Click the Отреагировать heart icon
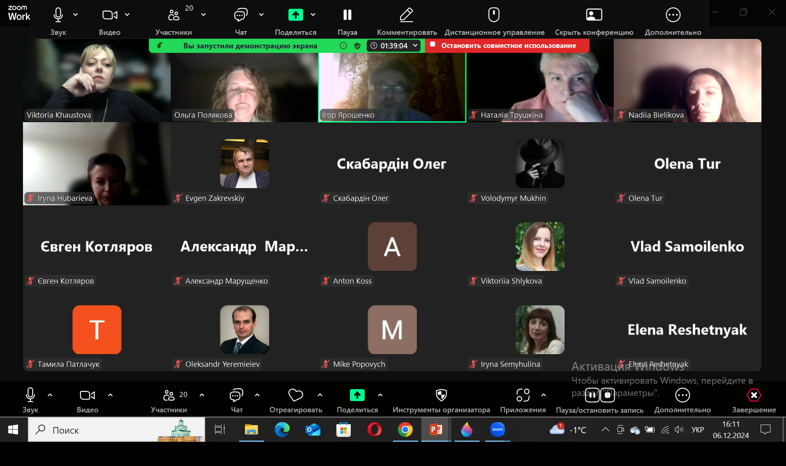Screen dimensions: 786x466 295,396
